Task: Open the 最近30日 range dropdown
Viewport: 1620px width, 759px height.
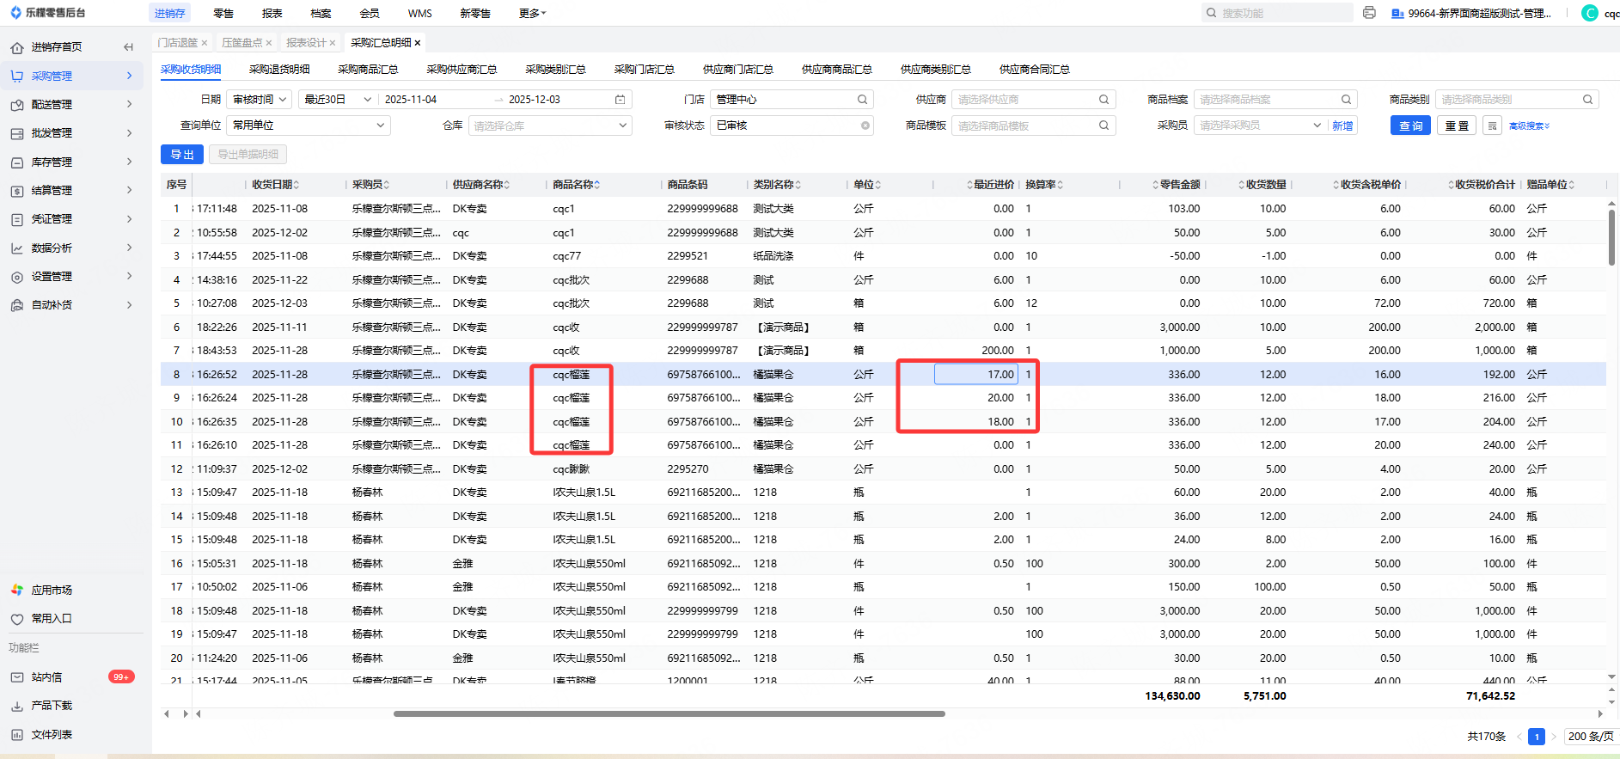Action: (x=338, y=100)
